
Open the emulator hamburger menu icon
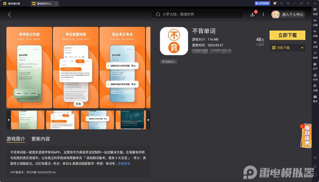(281, 3)
